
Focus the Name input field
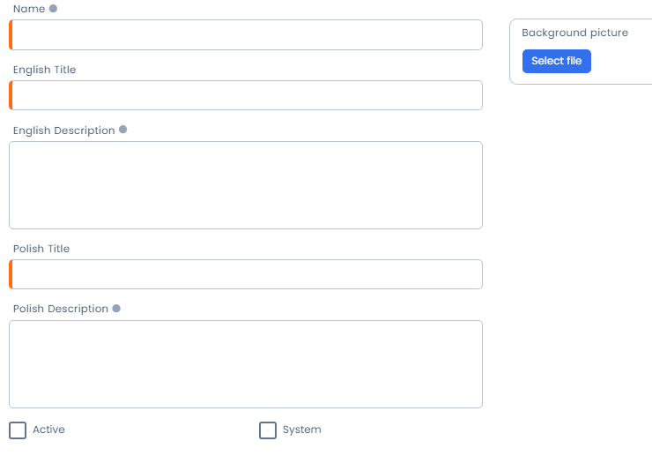click(247, 35)
